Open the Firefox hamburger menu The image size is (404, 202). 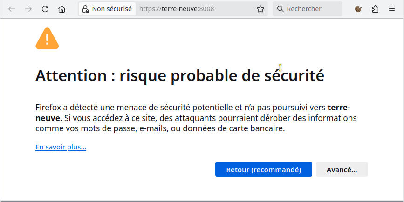point(391,9)
